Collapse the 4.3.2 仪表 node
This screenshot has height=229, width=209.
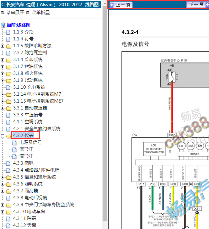[x=2, y=136]
